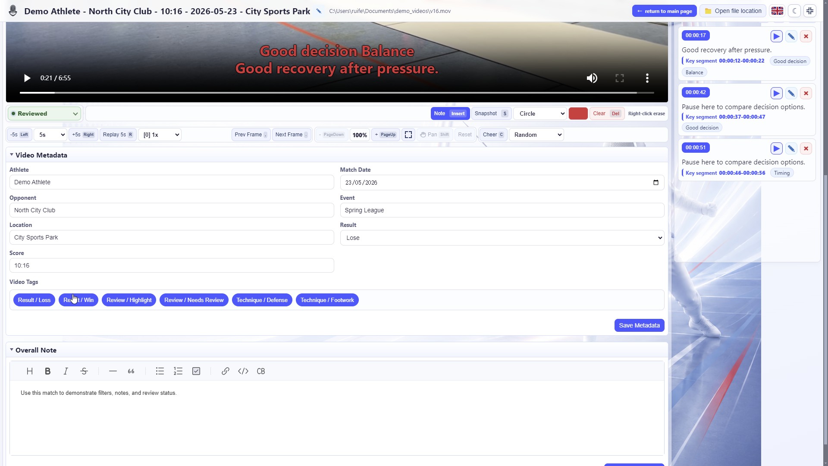Skip forward with +5s button
828x466 pixels.
[x=83, y=135]
